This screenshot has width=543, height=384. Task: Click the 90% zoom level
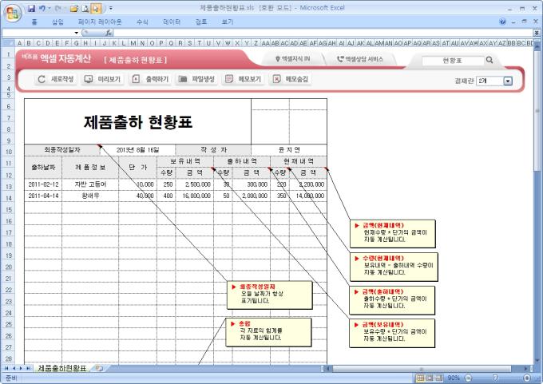[454, 378]
